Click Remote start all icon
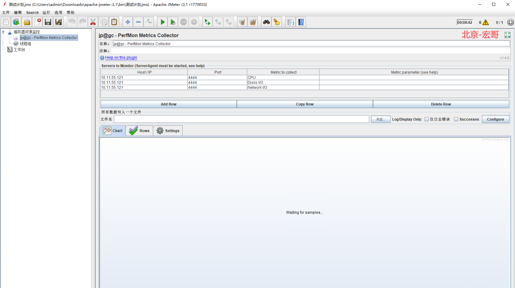The height and width of the screenshot is (288, 515). tap(208, 22)
